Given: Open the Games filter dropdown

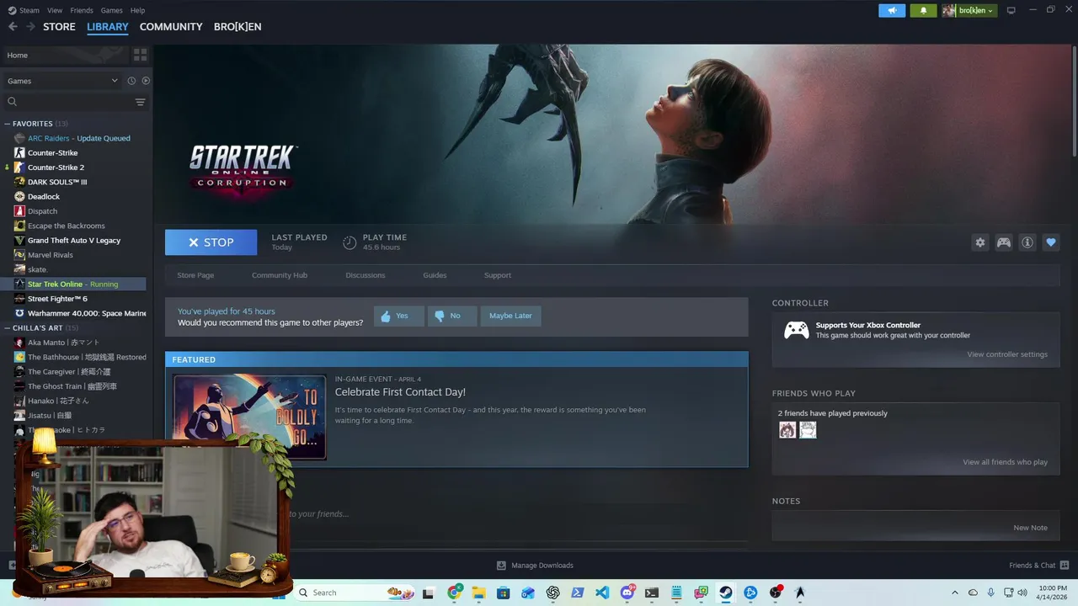Looking at the screenshot, I should pyautogui.click(x=63, y=81).
